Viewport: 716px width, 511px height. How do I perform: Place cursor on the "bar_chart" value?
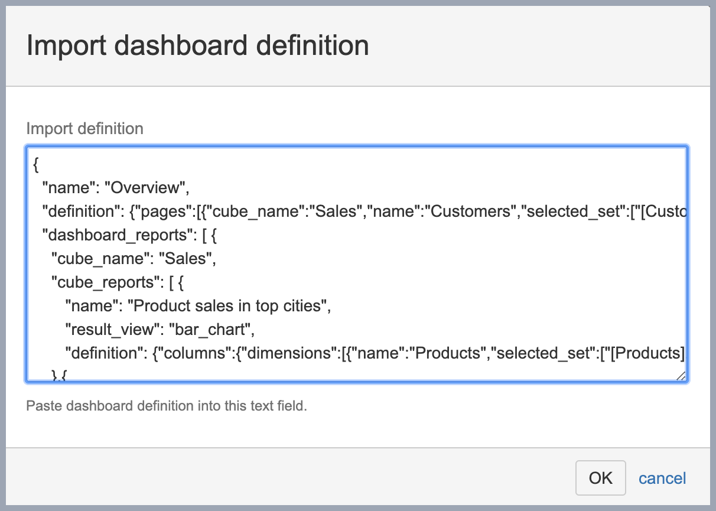click(211, 330)
